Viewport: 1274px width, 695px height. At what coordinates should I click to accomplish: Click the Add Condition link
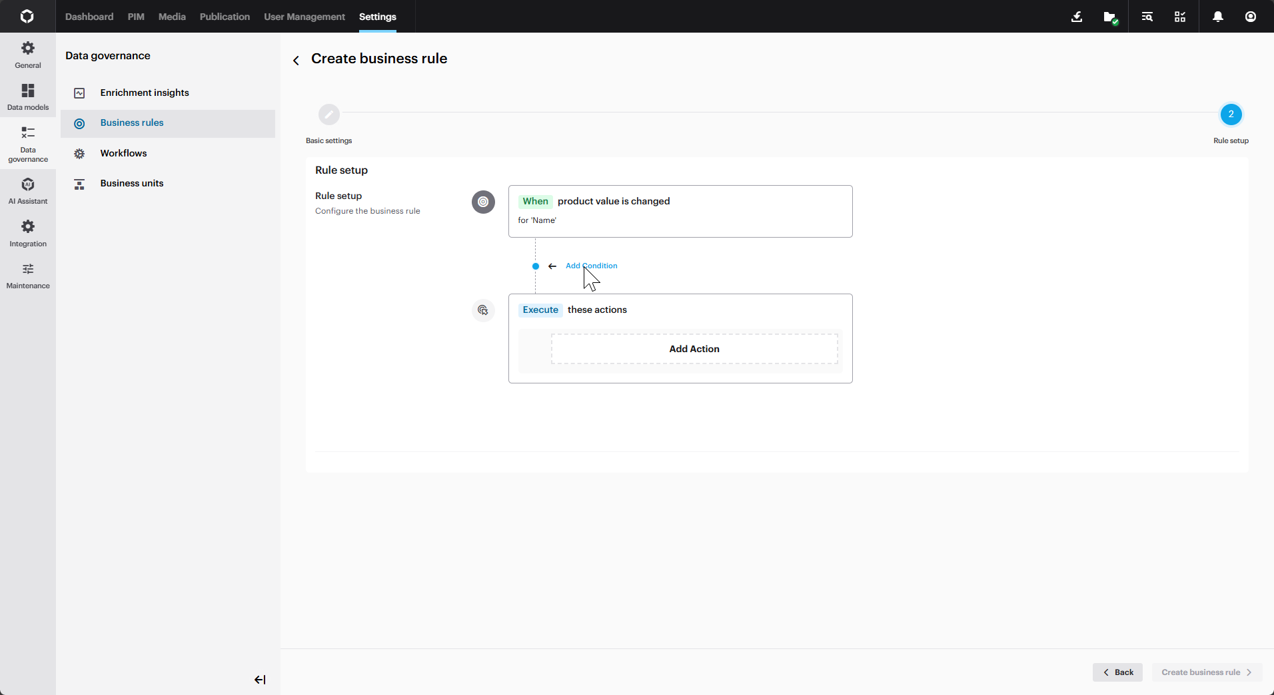[x=591, y=265]
